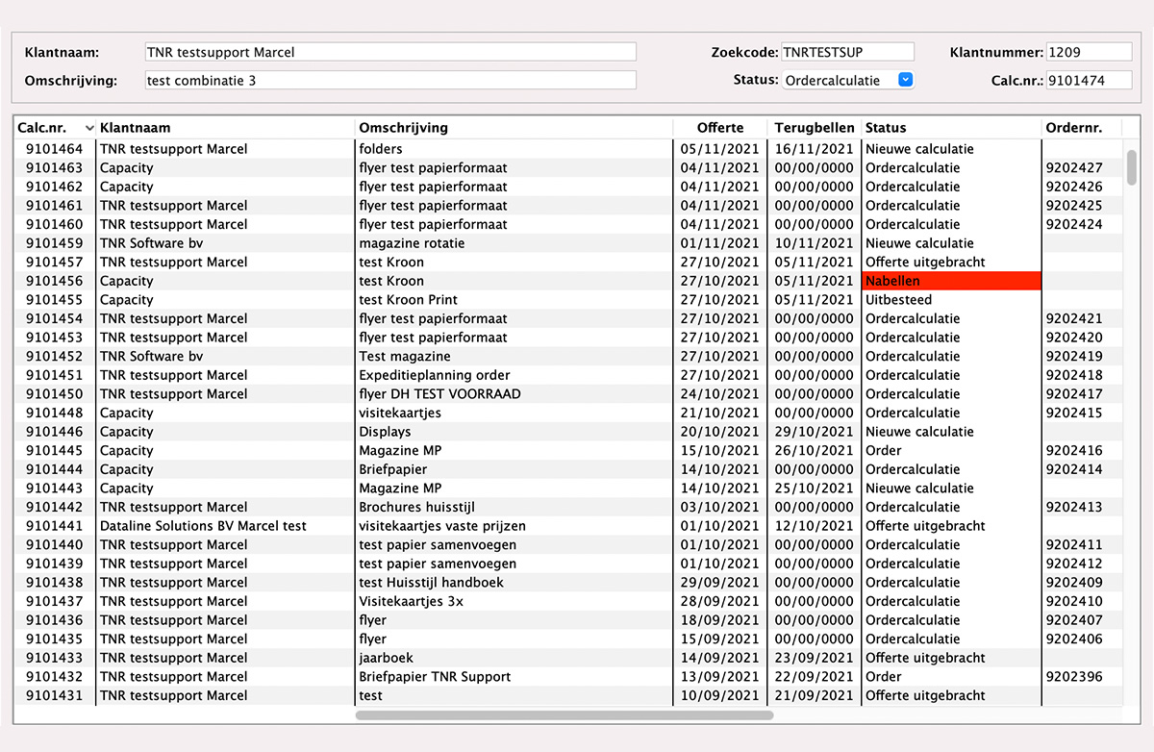This screenshot has height=752, width=1154.
Task: Click Offerte date 15/09/2021
Action: 719,639
